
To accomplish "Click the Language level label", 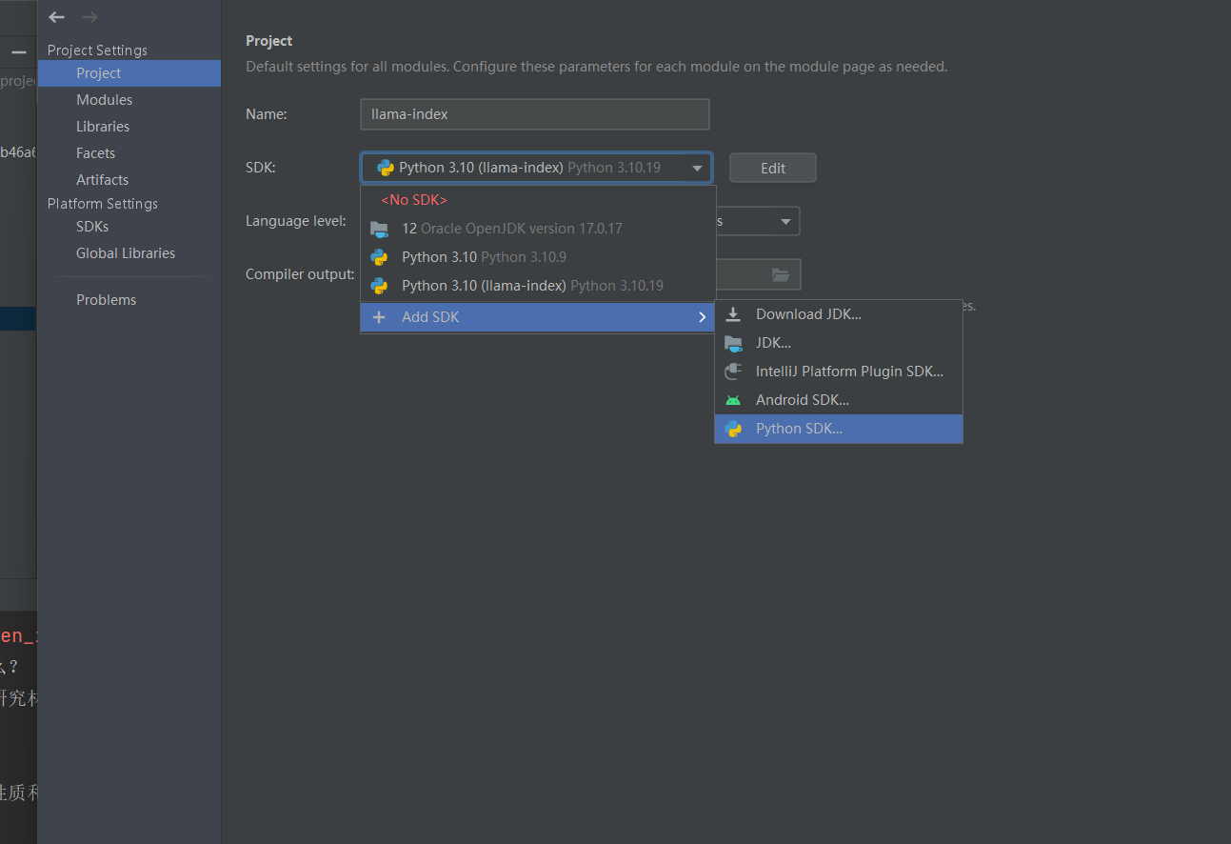I will point(296,221).
